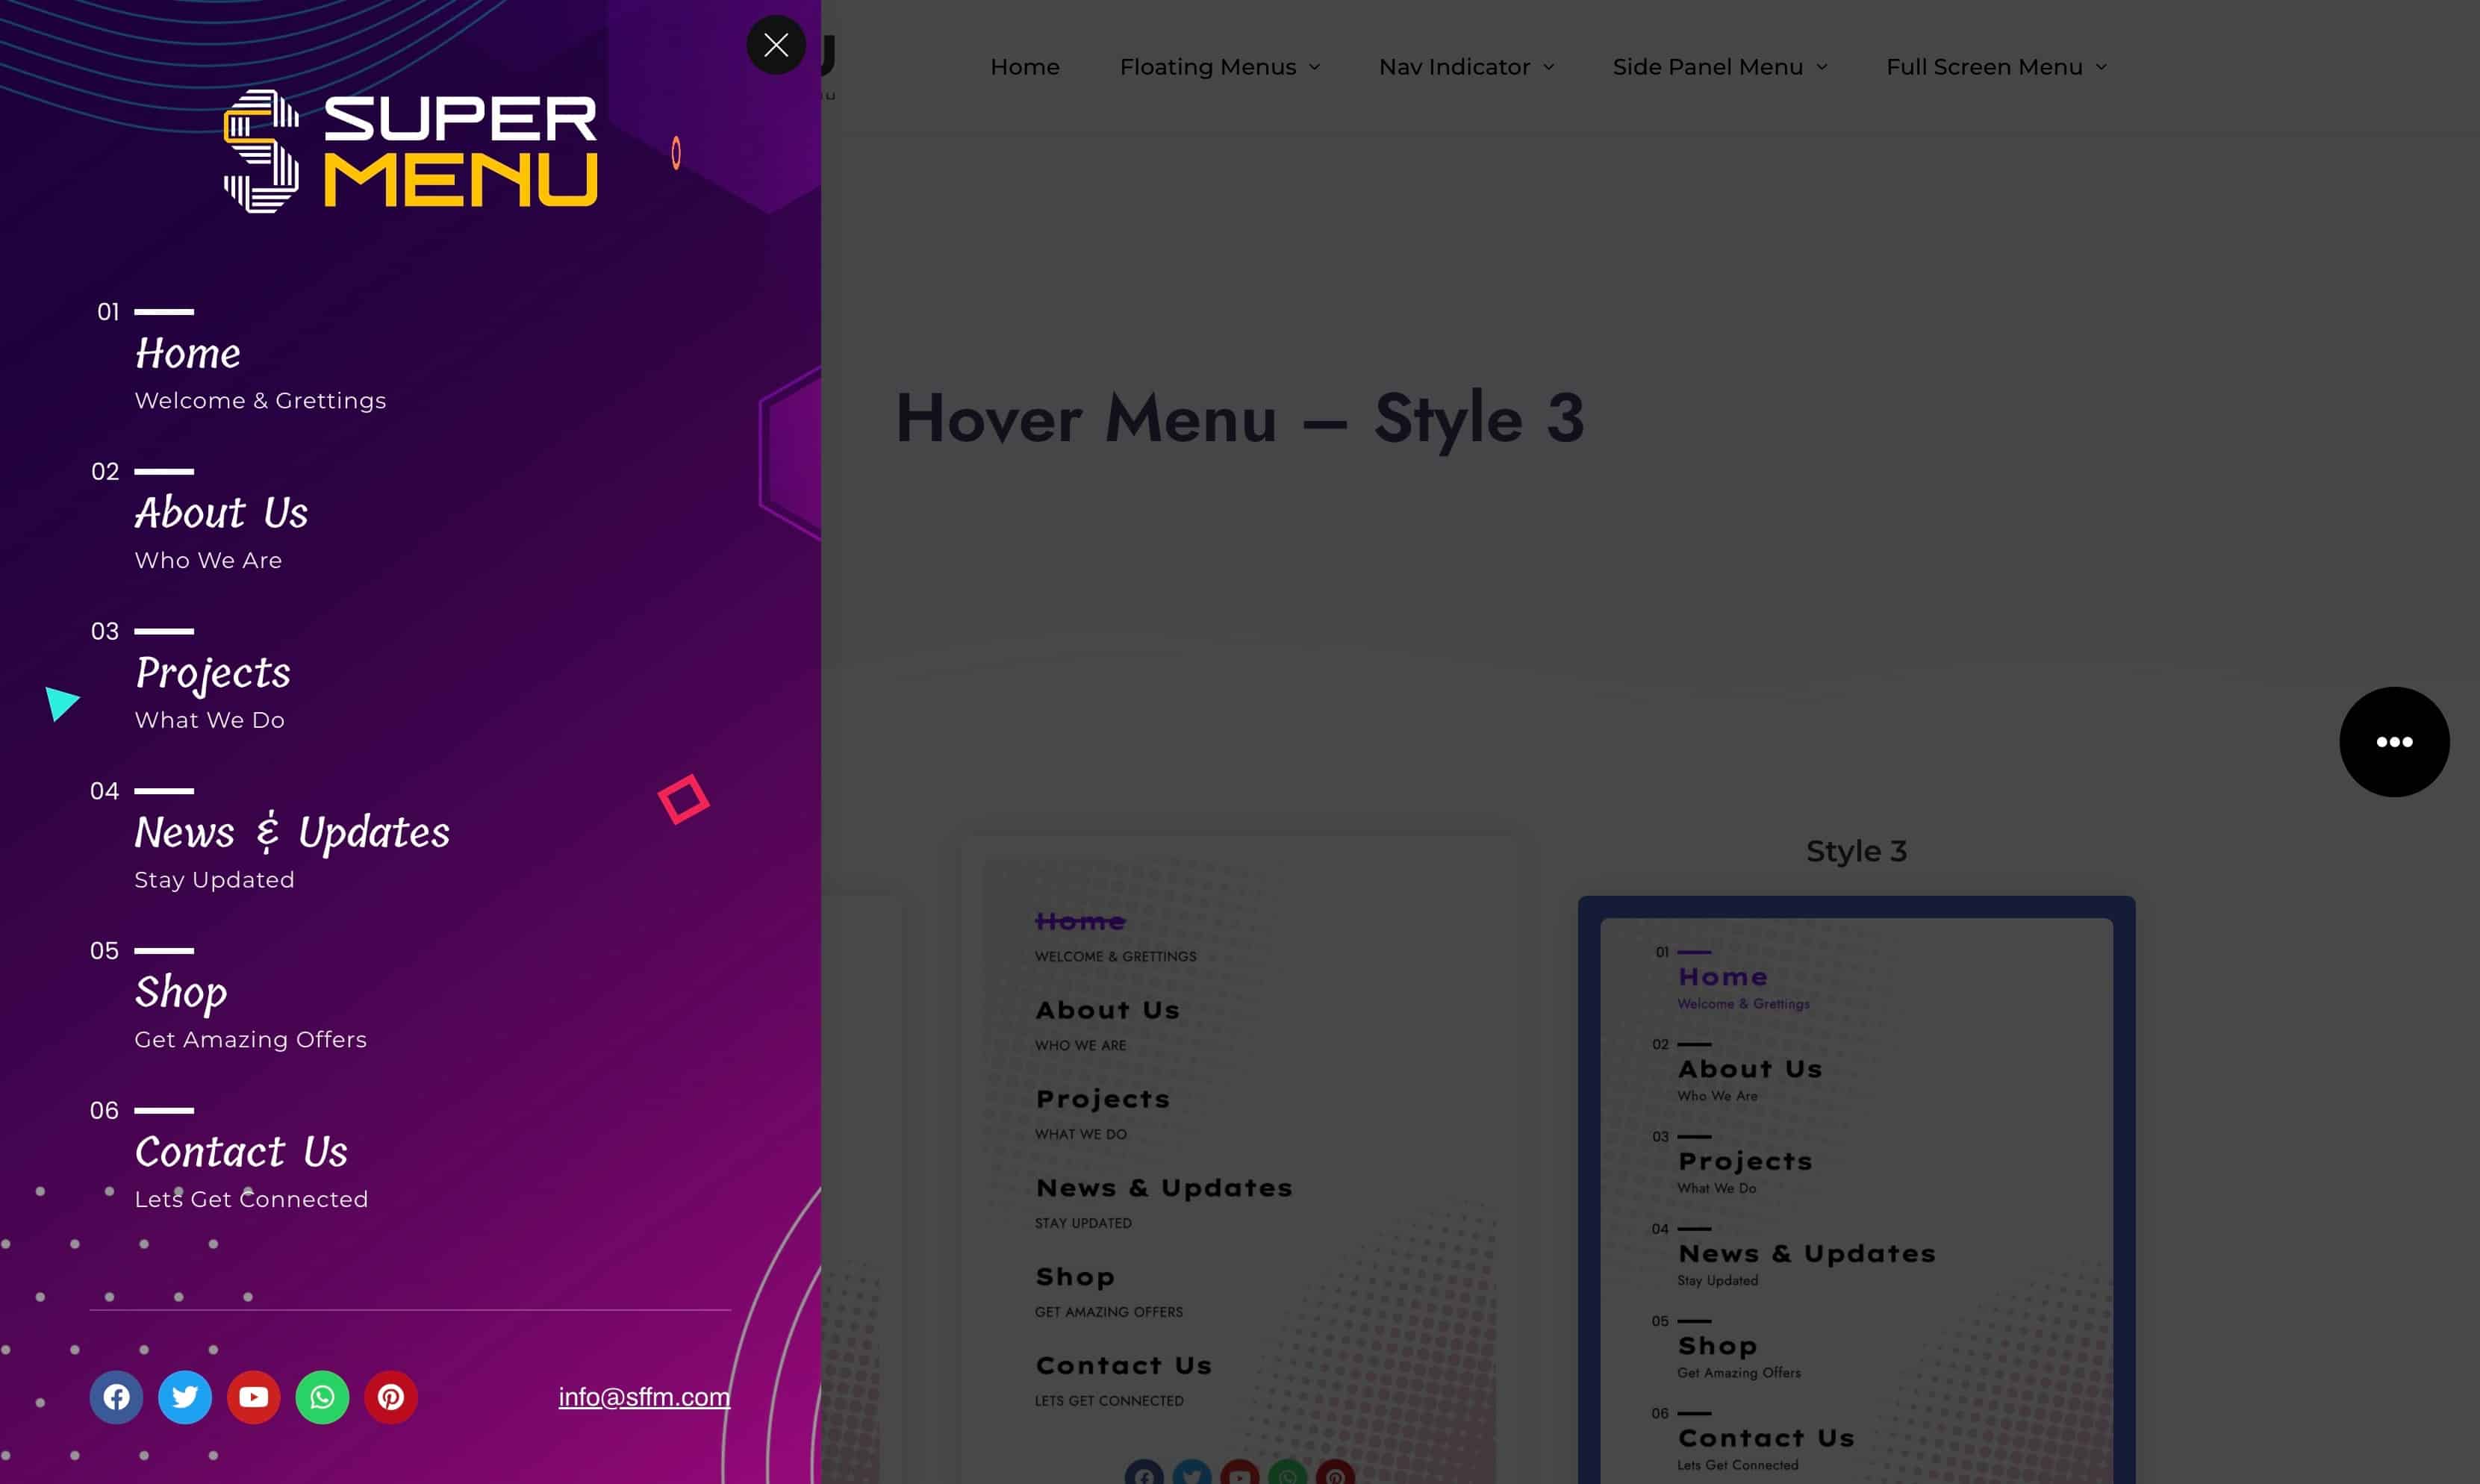2480x1484 pixels.
Task: Expand the Side Panel Menu dropdown
Action: 1719,66
